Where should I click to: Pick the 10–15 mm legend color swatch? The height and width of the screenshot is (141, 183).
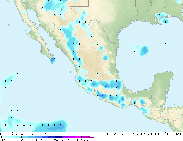[x=38, y=137]
